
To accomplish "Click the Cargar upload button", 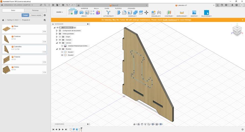I will 25,15.
